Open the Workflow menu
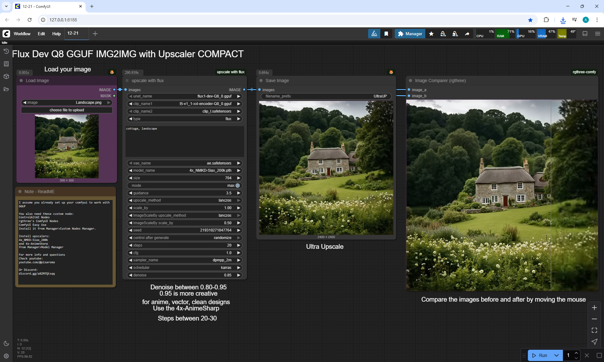 (22, 34)
